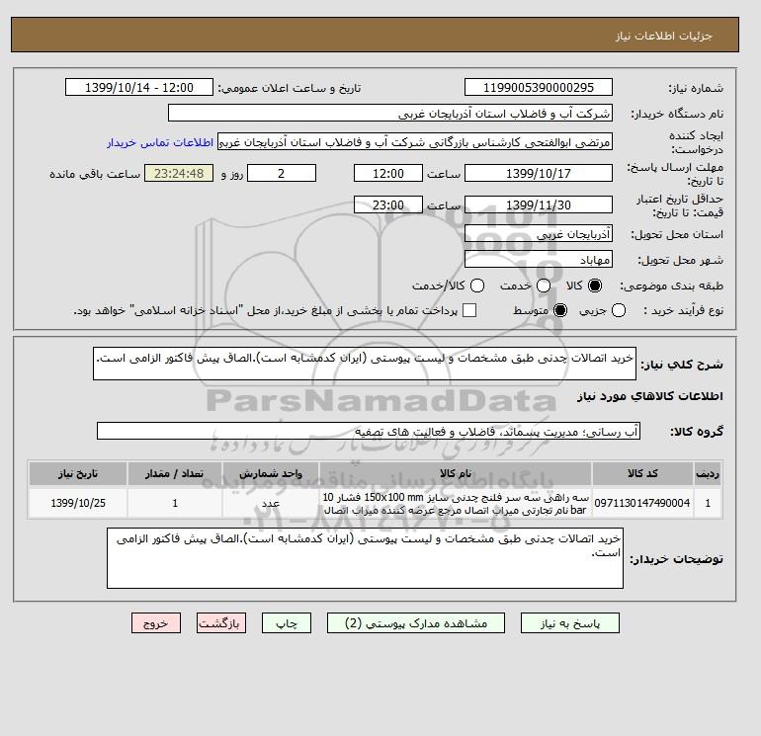
Task: Click response deadline date 1399/10/17
Action: click(x=539, y=173)
